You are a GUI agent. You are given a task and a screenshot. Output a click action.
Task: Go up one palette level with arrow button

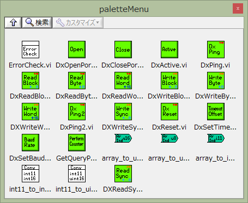tap(13, 22)
